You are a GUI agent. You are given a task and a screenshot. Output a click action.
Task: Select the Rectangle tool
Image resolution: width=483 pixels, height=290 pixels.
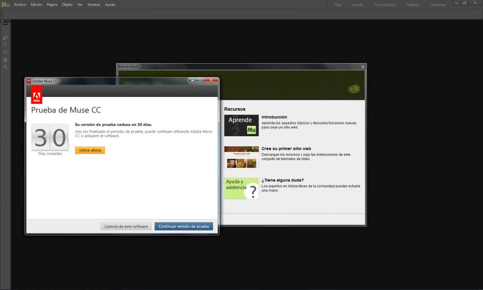[x=5, y=52]
